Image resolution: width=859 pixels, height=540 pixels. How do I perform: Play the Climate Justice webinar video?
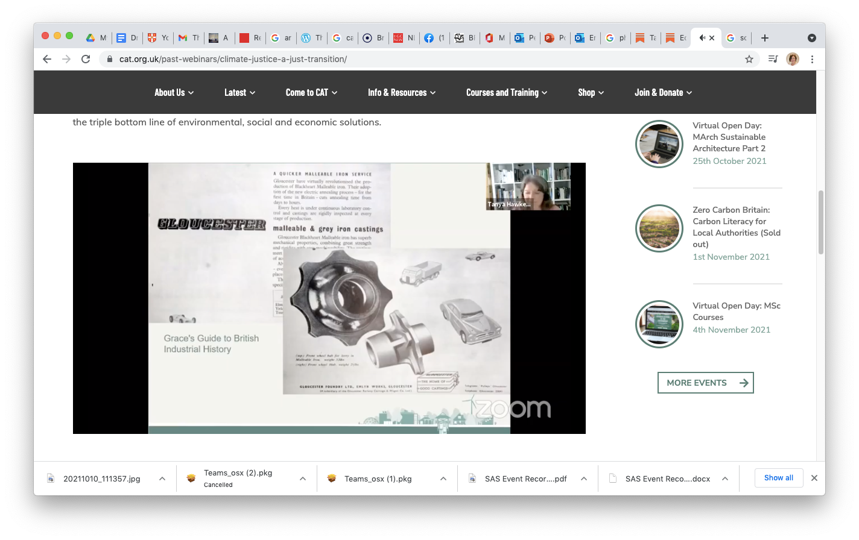pos(329,298)
